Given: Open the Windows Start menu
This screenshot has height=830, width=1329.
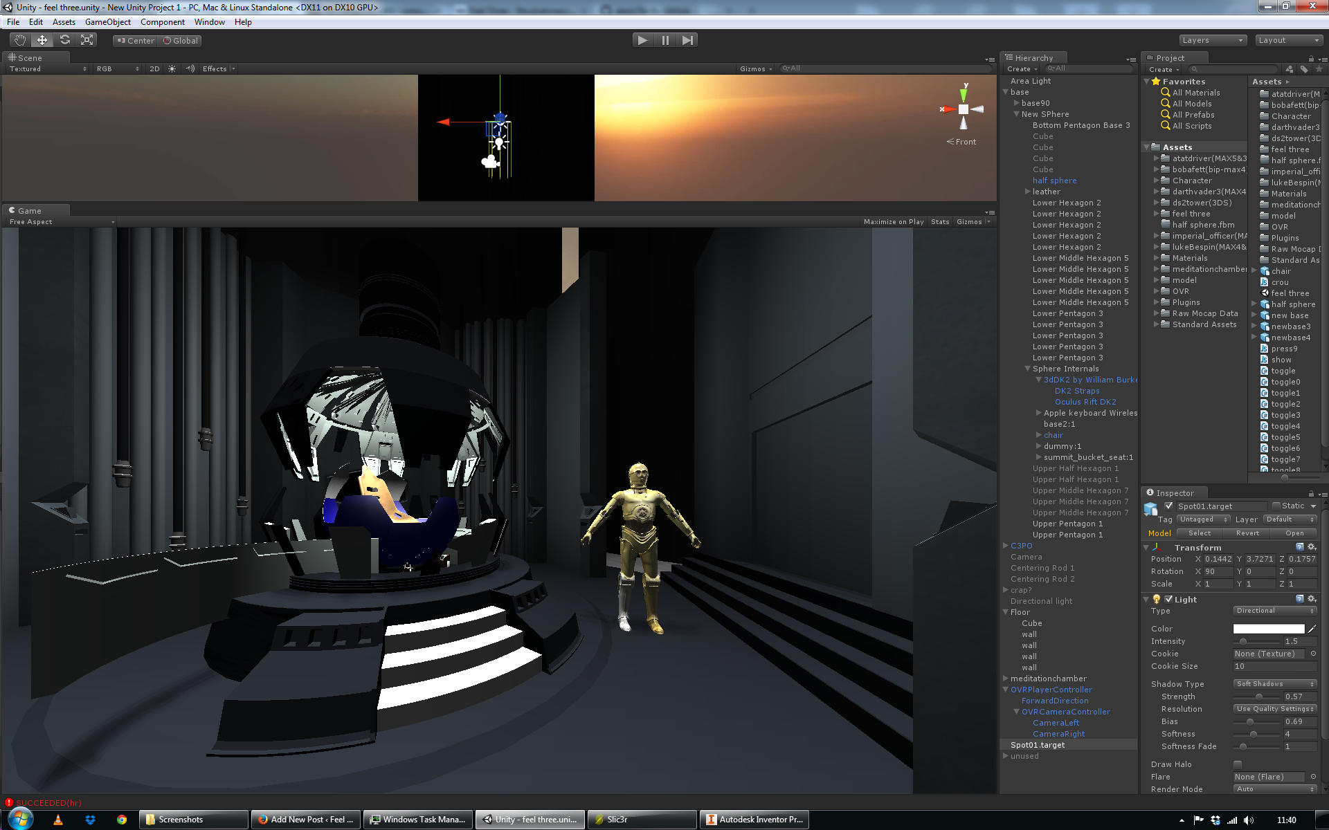Looking at the screenshot, I should tap(20, 820).
